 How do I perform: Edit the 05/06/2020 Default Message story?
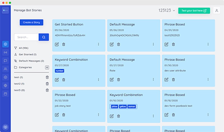click(x=112, y=44)
